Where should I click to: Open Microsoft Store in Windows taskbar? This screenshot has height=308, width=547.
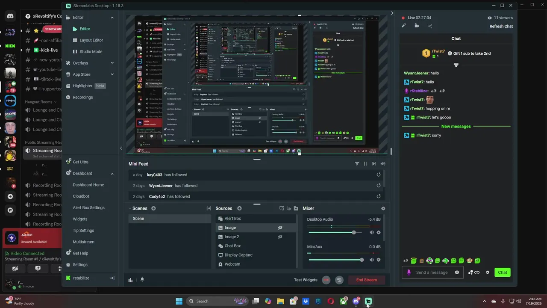click(293, 301)
